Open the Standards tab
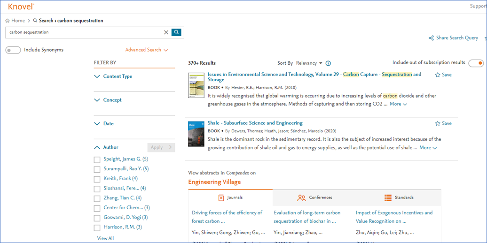This screenshot has height=243, width=487. (x=399, y=197)
